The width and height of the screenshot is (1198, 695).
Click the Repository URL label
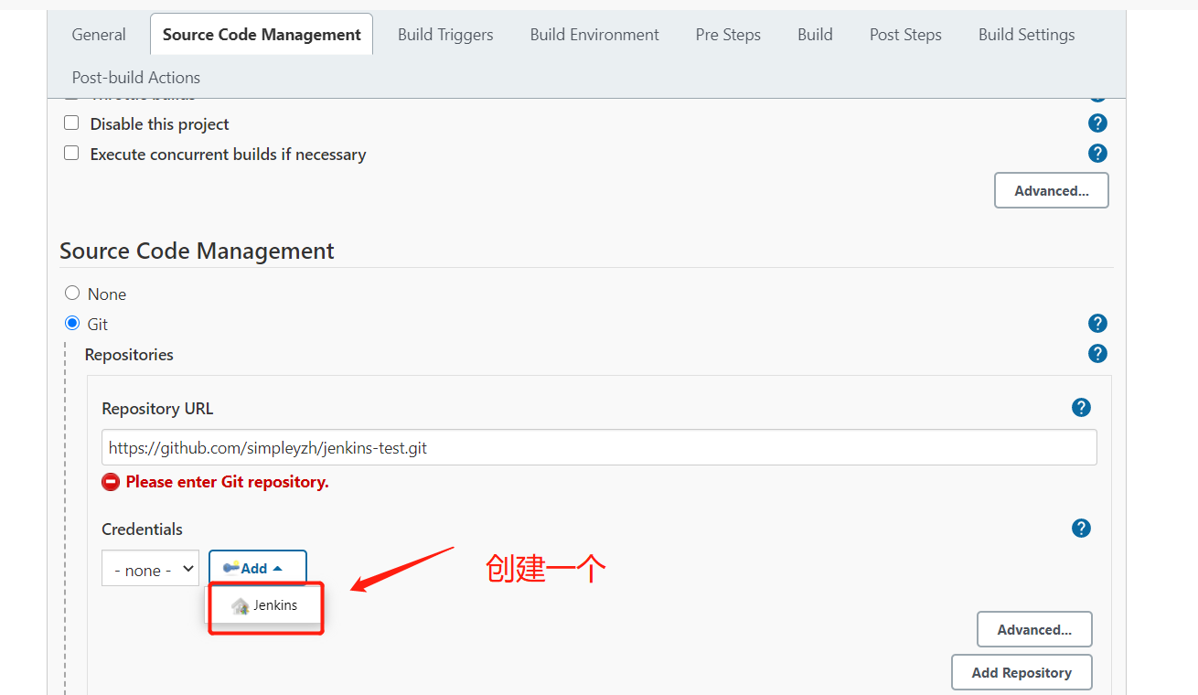157,409
